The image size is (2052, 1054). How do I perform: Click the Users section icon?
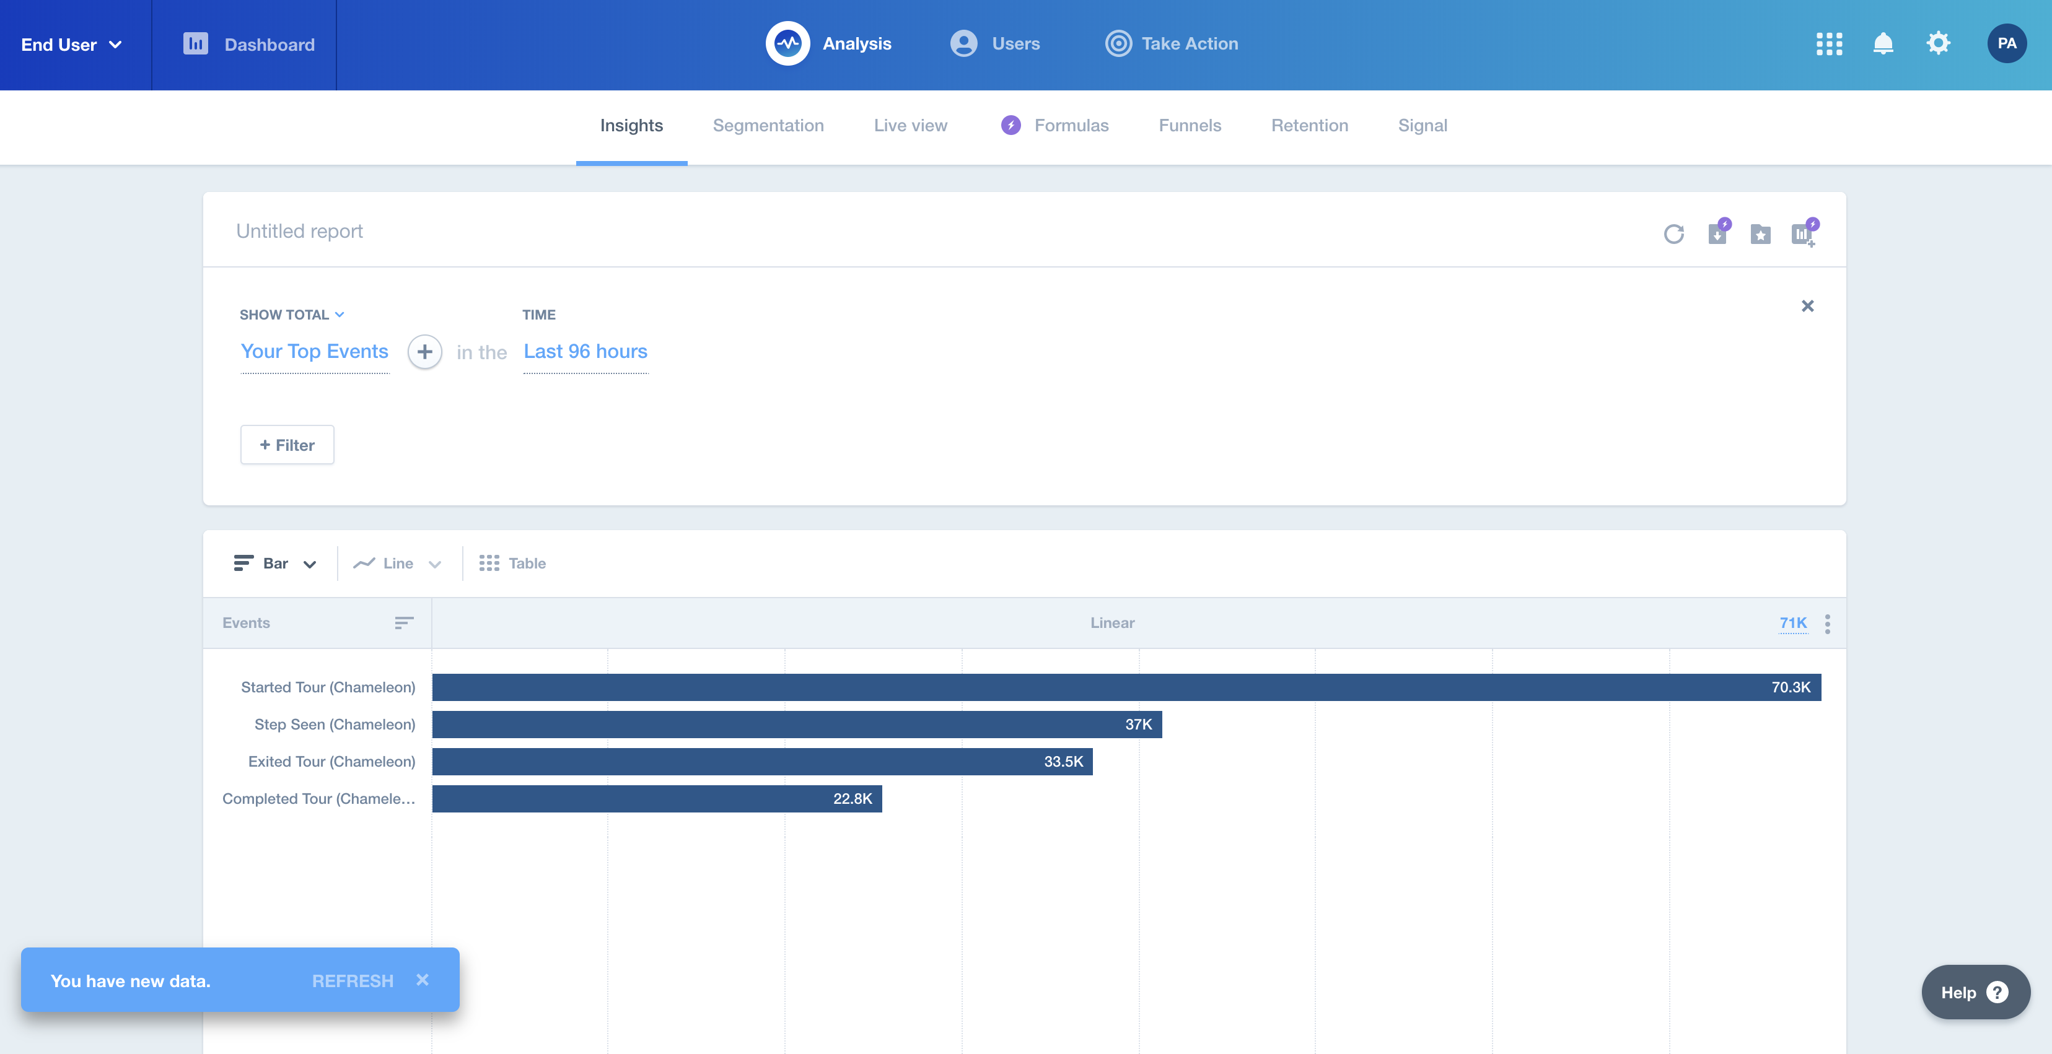click(963, 43)
